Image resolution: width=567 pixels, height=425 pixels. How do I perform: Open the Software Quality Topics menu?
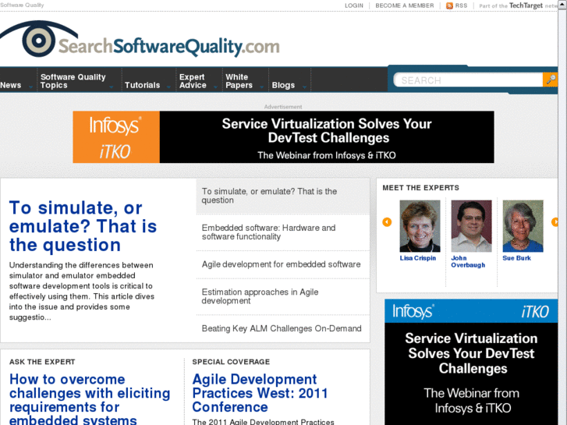(73, 81)
